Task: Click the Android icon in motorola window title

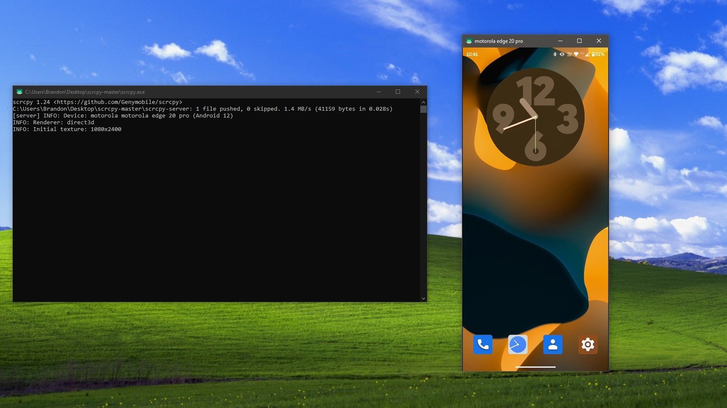Action: coord(469,41)
